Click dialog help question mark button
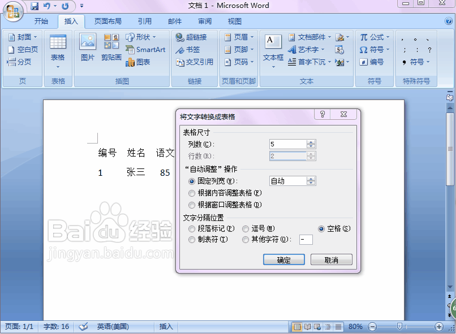This screenshot has height=334, width=456. 322,114
